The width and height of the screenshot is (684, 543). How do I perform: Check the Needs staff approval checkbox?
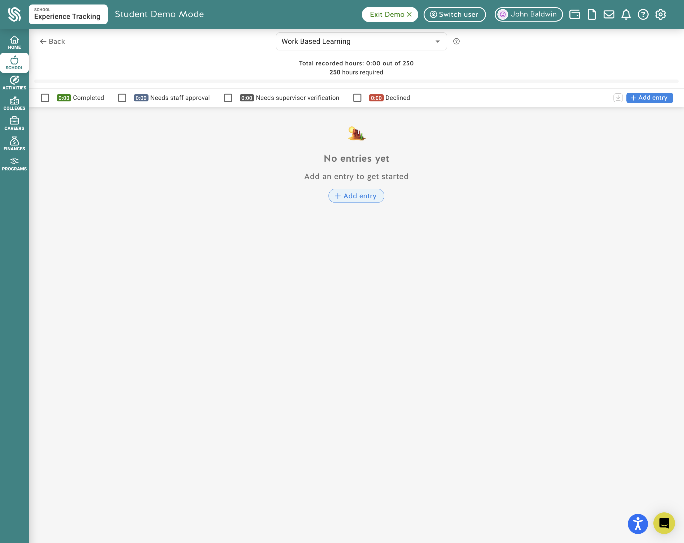[x=122, y=98]
